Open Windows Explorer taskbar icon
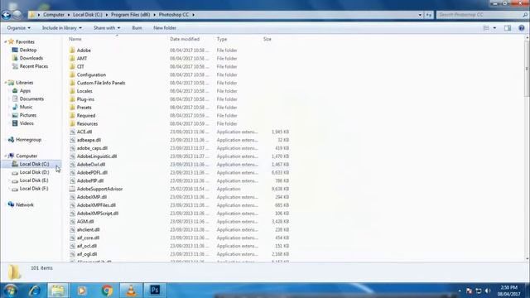The width and height of the screenshot is (530, 298). pyautogui.click(x=57, y=291)
